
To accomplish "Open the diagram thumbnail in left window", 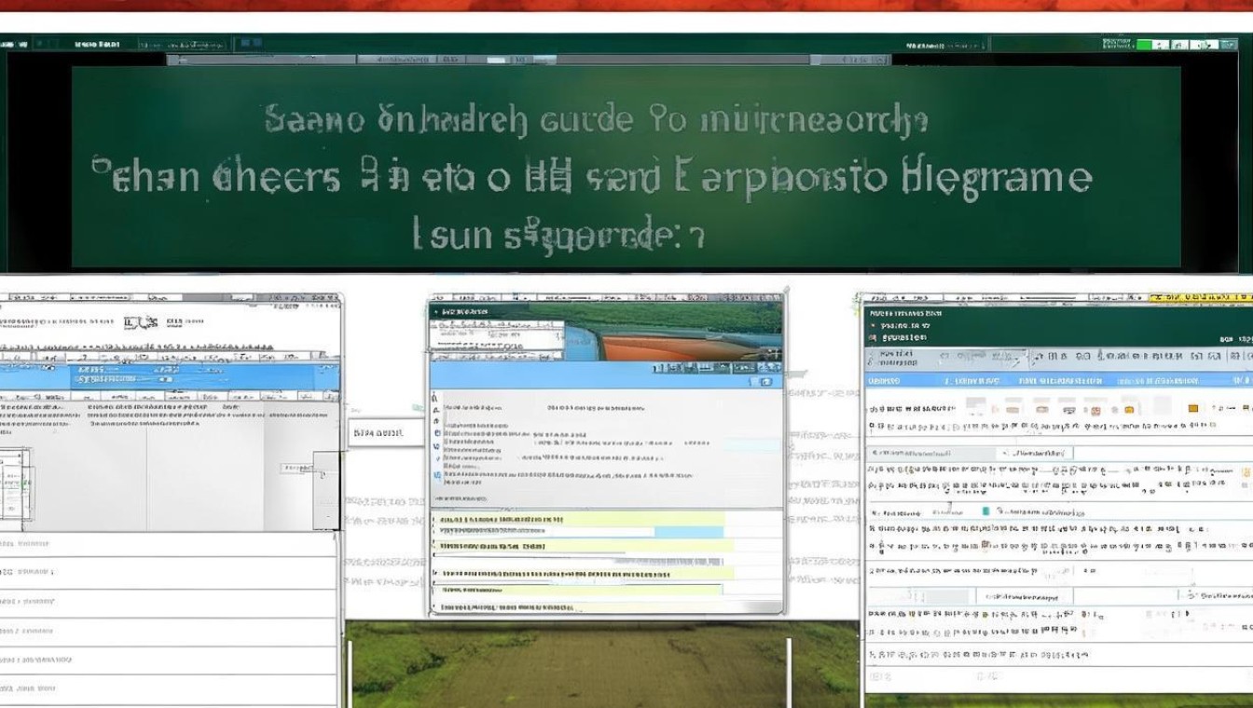I will click(15, 483).
